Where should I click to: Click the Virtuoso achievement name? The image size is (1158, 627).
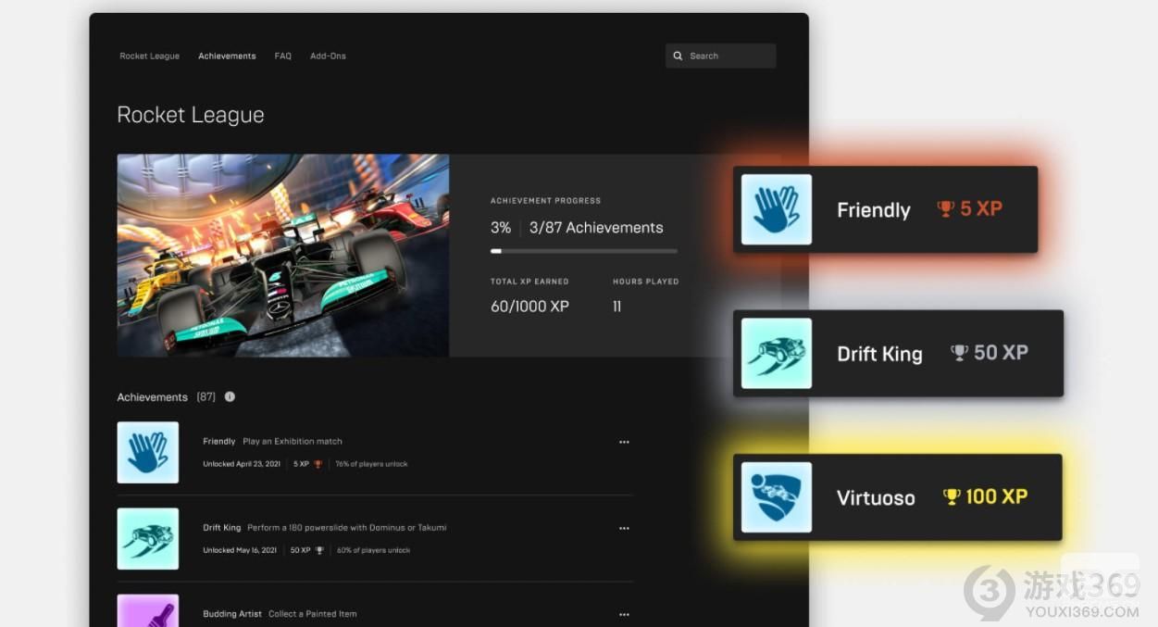[876, 498]
